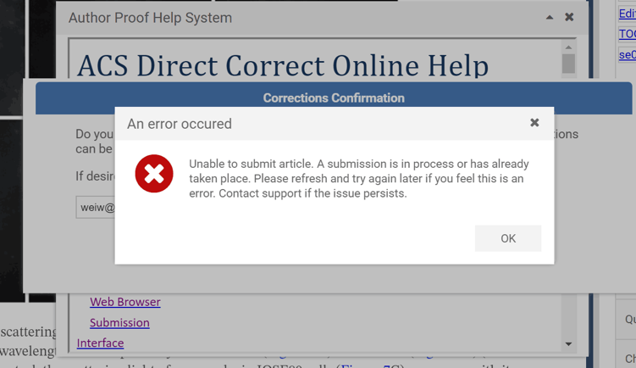Open the Web Browser help link
636x368 pixels.
pos(124,302)
